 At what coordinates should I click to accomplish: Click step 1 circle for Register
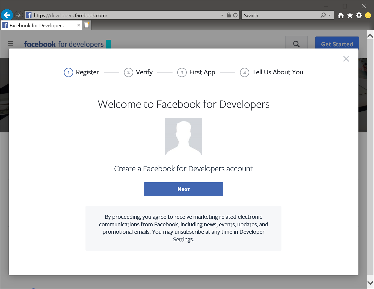pos(69,72)
